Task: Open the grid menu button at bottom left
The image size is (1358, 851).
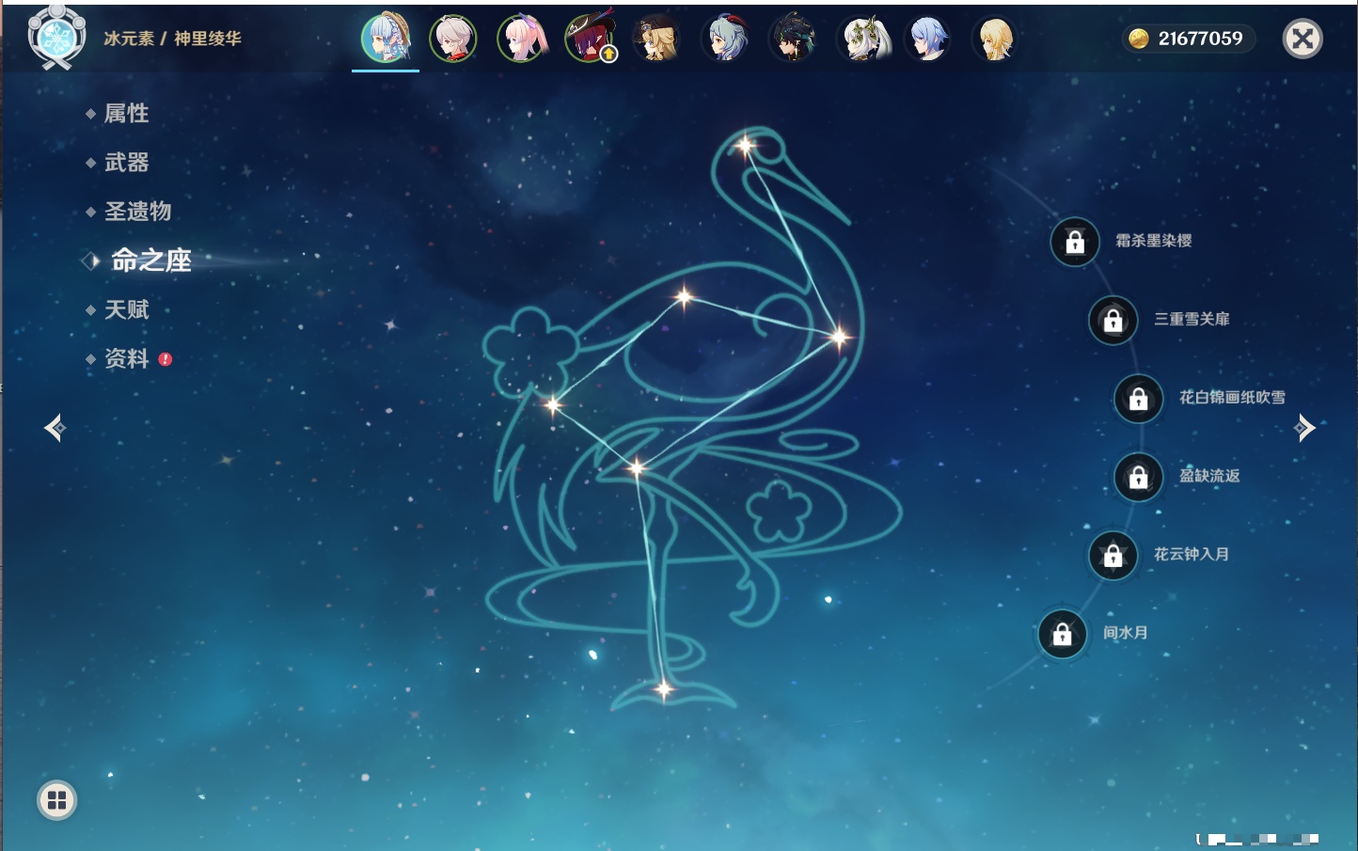Action: click(x=56, y=800)
